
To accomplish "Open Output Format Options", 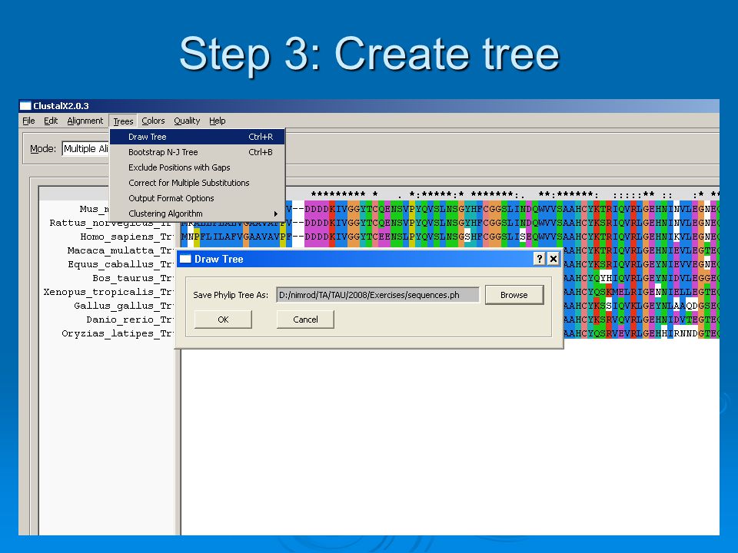I will 198,198.
